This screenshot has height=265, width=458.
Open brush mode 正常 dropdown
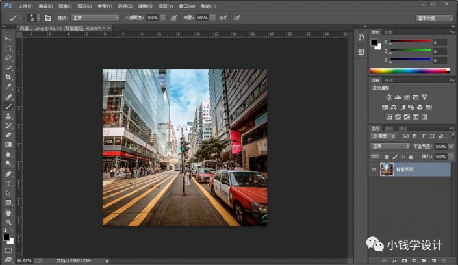click(x=95, y=18)
